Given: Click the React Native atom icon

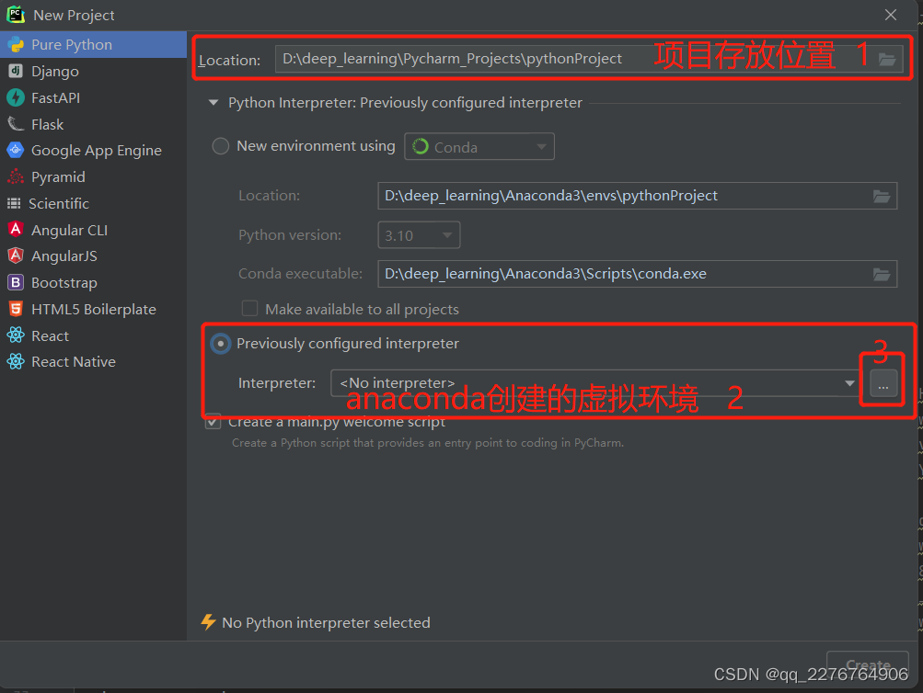Looking at the screenshot, I should (16, 361).
